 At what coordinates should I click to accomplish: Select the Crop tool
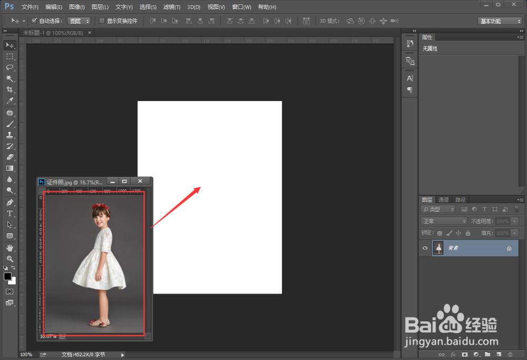9,90
